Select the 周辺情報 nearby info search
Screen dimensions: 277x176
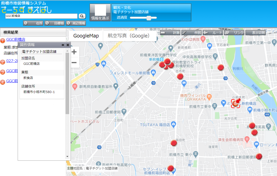[x=76, y=23]
